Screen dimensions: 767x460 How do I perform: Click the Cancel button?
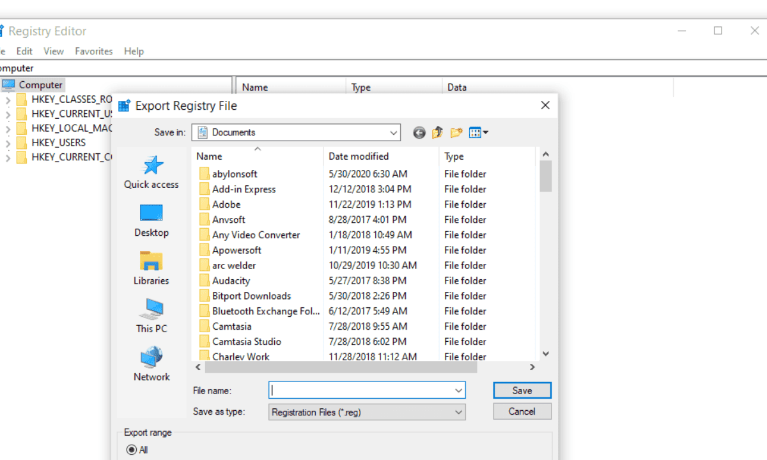[x=522, y=411]
